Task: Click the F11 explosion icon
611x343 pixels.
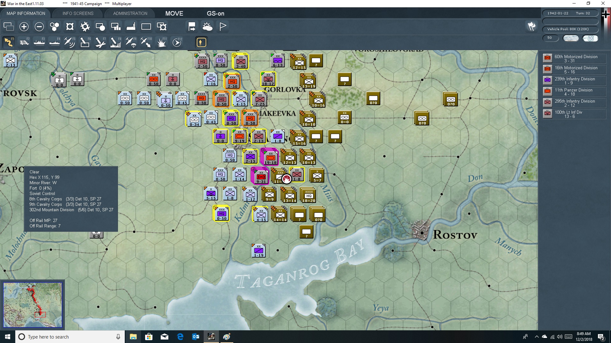Action: pos(162,42)
